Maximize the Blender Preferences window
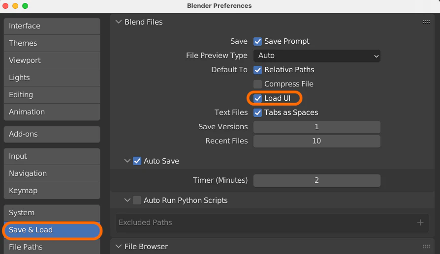This screenshot has width=440, height=254. (25, 6)
